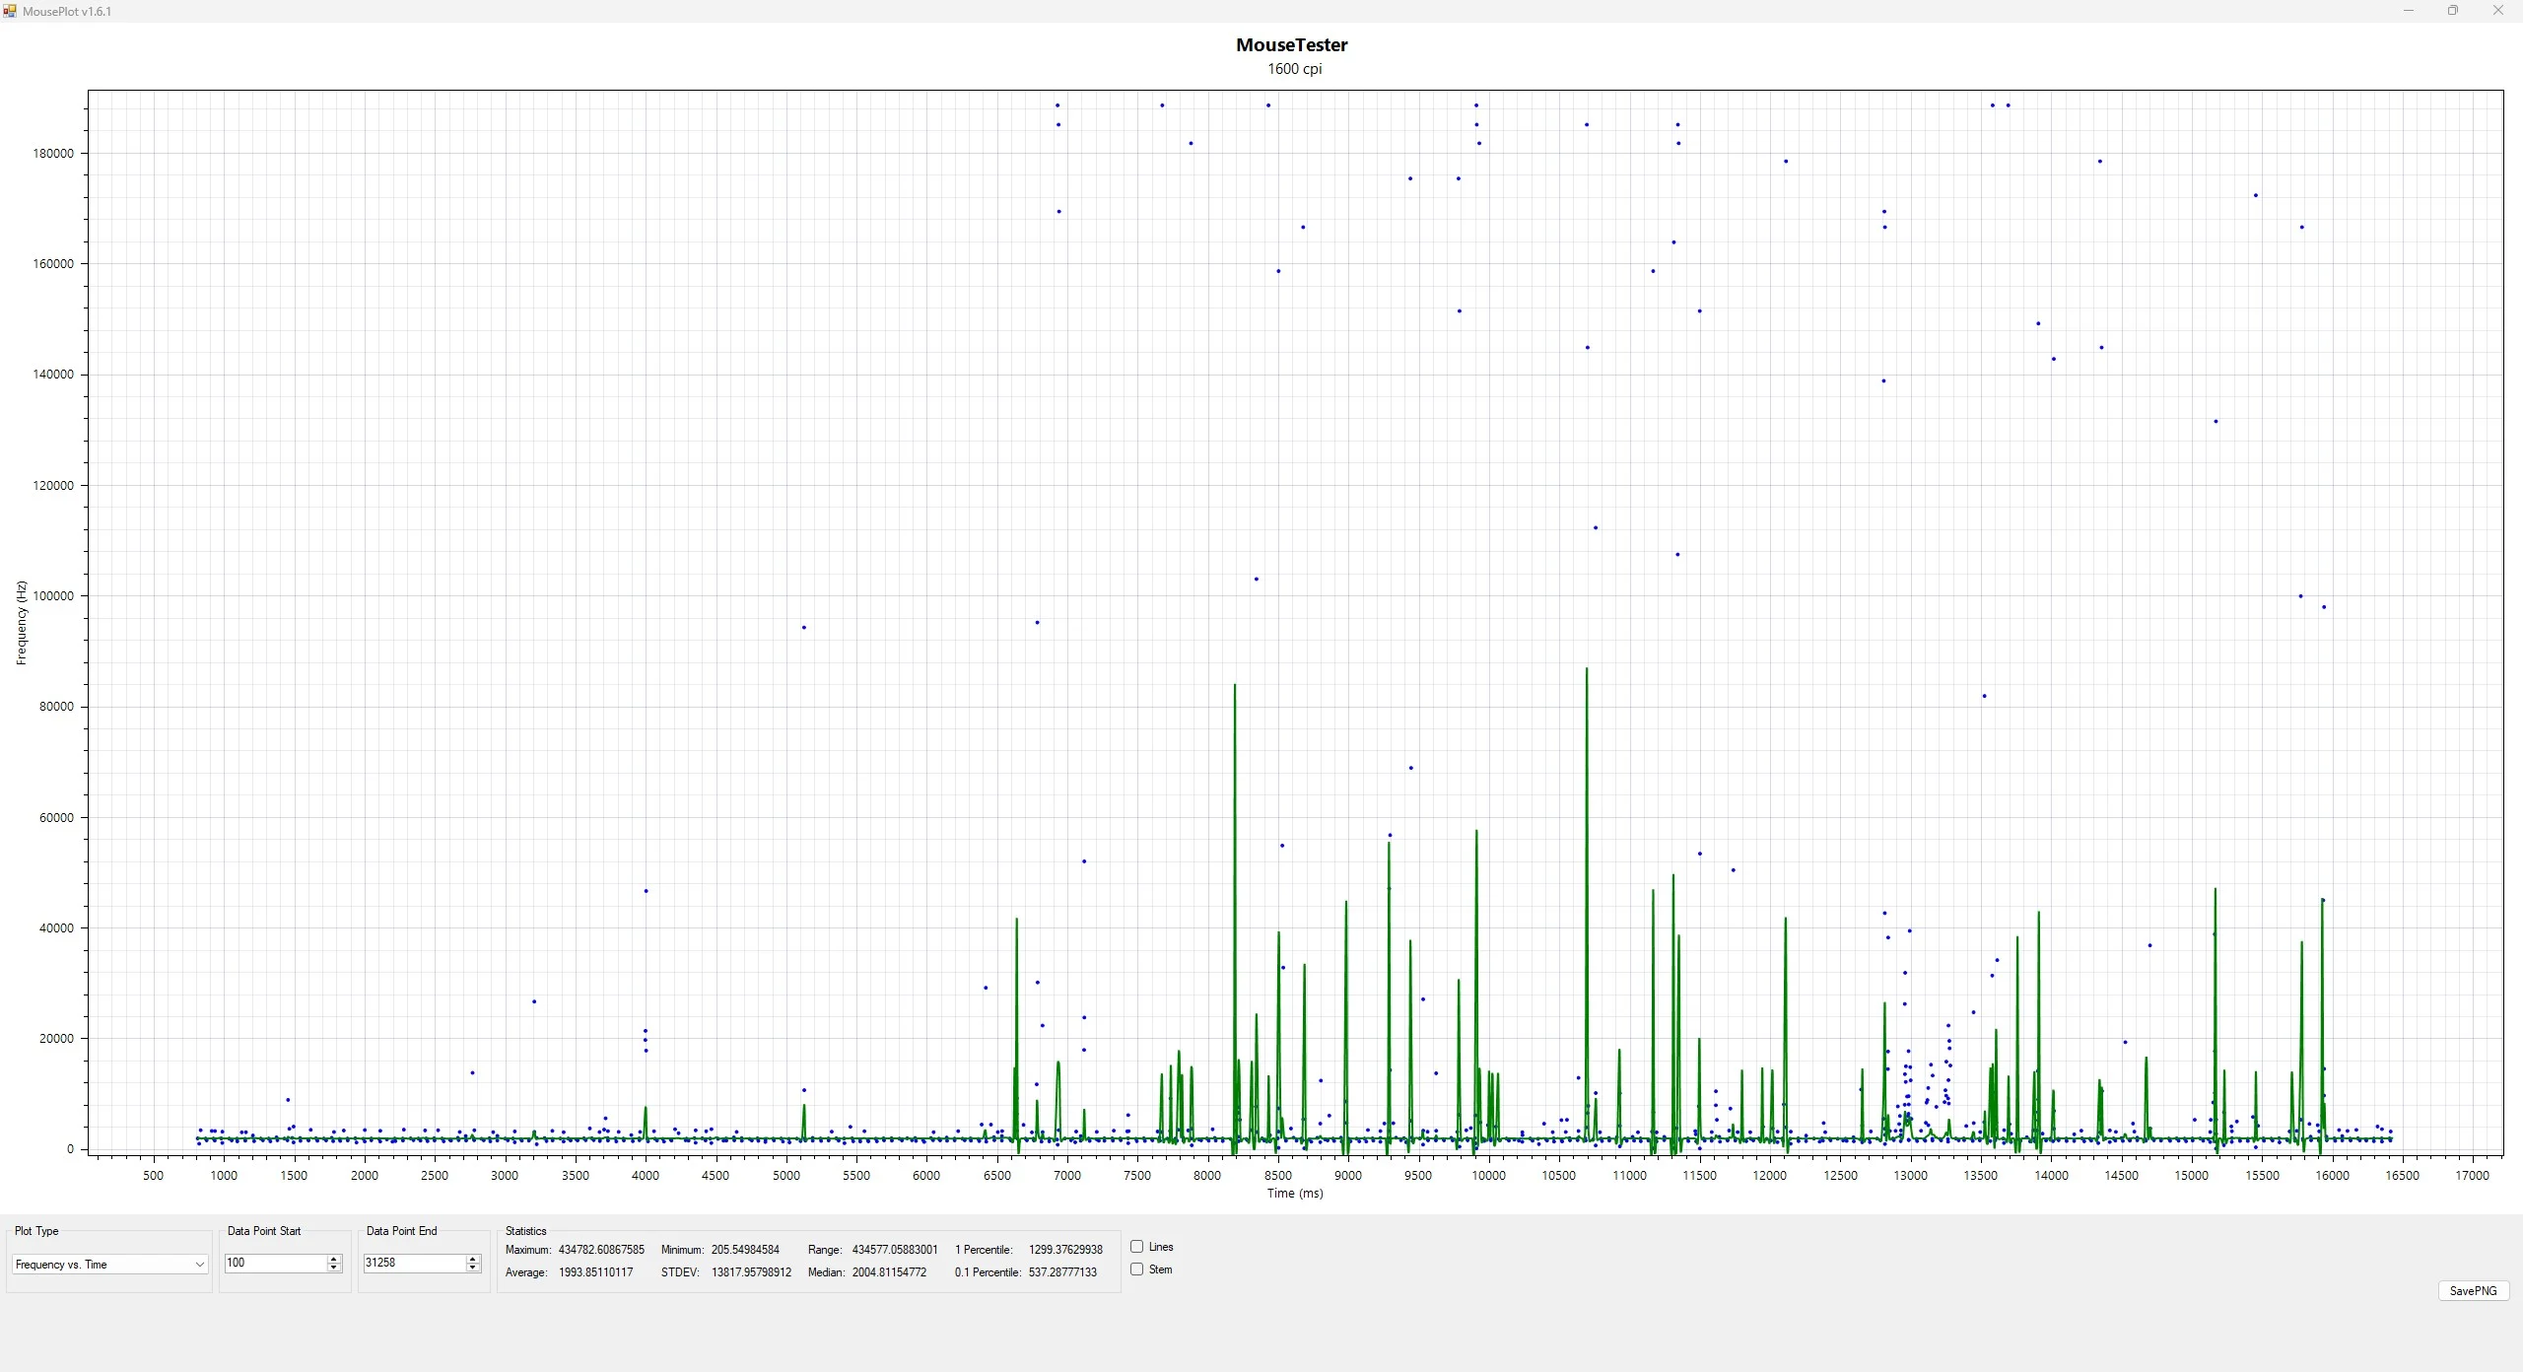
Task: Increment Data Point Start with up arrow
Action: click(x=334, y=1259)
